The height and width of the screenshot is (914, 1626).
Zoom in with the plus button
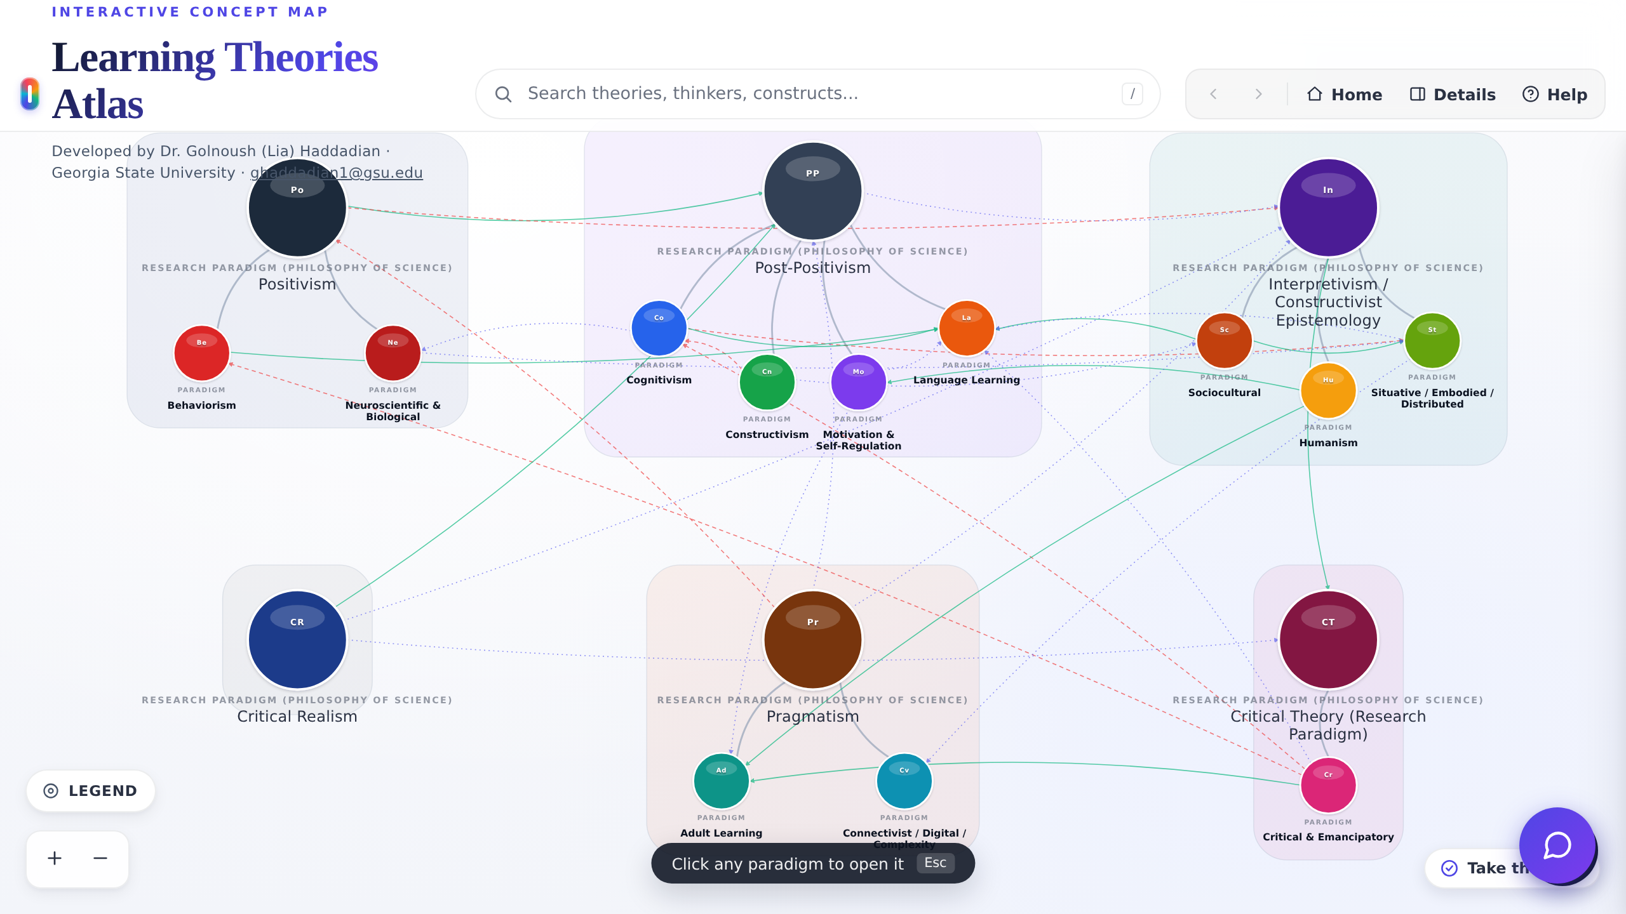[x=55, y=858]
